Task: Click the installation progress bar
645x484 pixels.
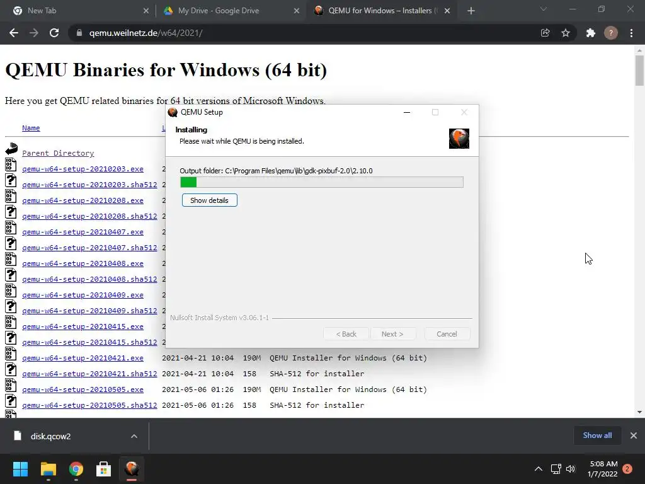Action: (322, 182)
